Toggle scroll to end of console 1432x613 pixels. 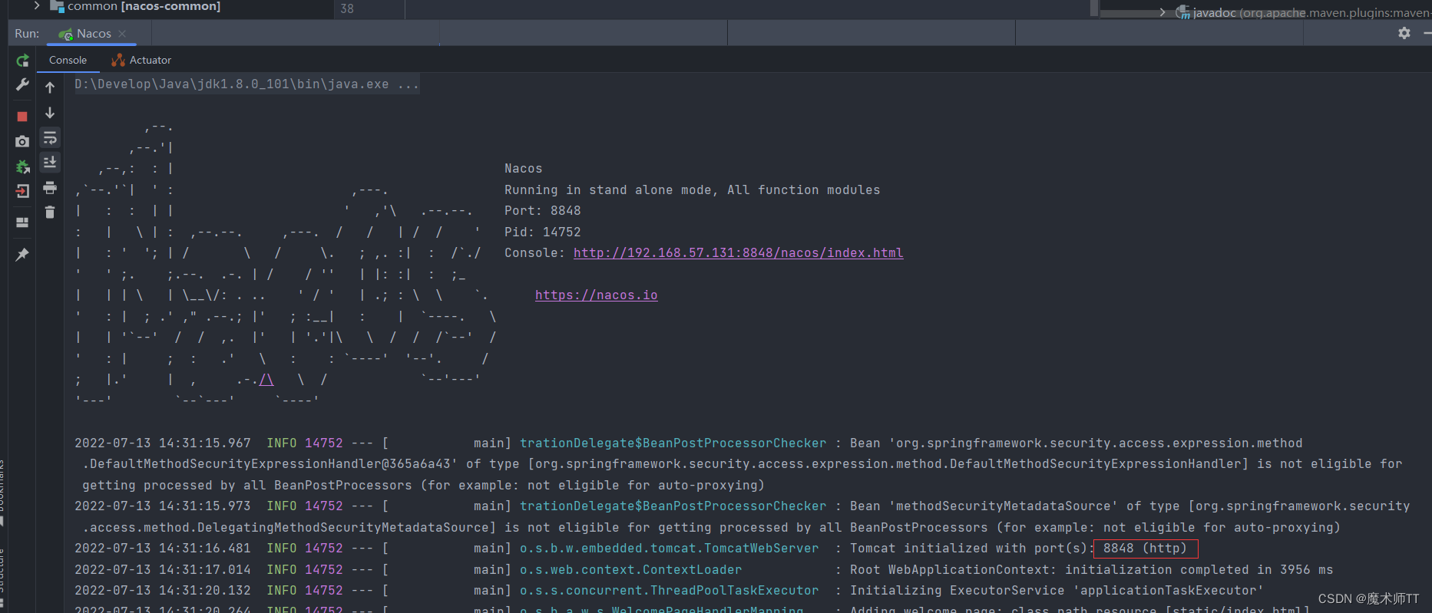[50, 163]
